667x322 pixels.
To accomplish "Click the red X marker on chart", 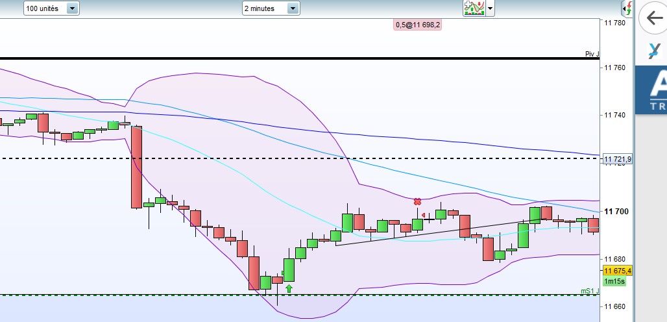I will coord(417,202).
